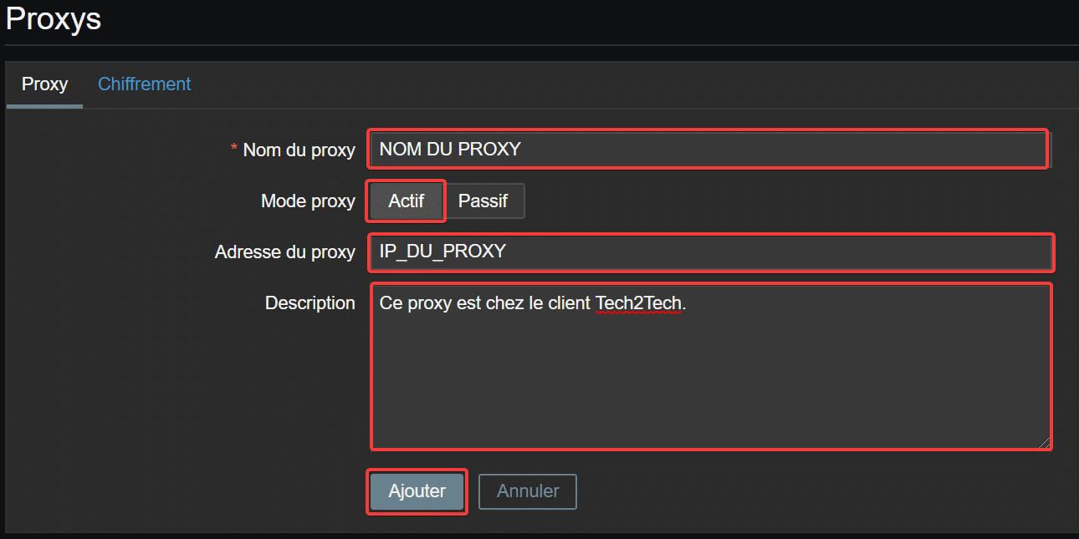Place cursor on the text IP_DU_PROXY
Image resolution: width=1079 pixels, height=539 pixels.
(x=442, y=252)
